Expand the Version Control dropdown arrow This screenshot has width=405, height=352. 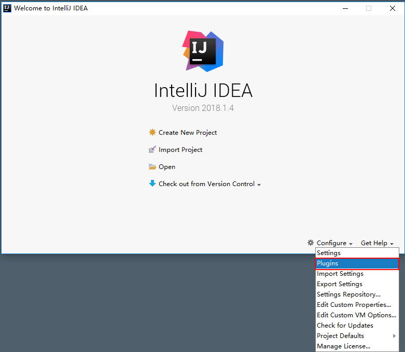[259, 185]
